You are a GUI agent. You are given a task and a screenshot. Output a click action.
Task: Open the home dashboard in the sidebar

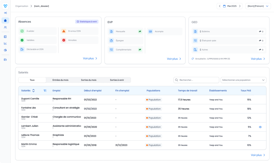click(x=5, y=21)
